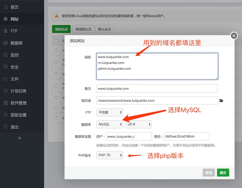
Task: Go to 面板设置 in sidebar
Action: (18, 115)
